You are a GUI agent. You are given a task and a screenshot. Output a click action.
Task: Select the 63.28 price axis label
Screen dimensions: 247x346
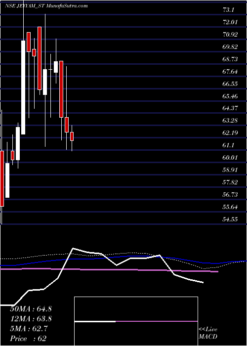click(x=230, y=121)
